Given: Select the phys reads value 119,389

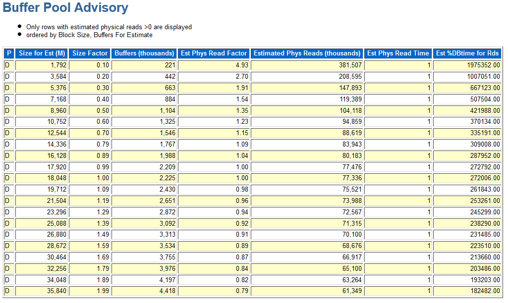Looking at the screenshot, I should [x=307, y=99].
